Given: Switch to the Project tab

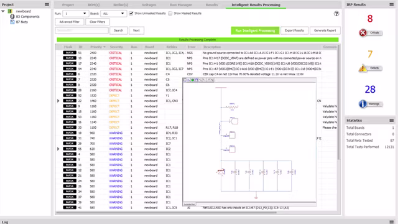Looking at the screenshot, I should tap(68, 5).
